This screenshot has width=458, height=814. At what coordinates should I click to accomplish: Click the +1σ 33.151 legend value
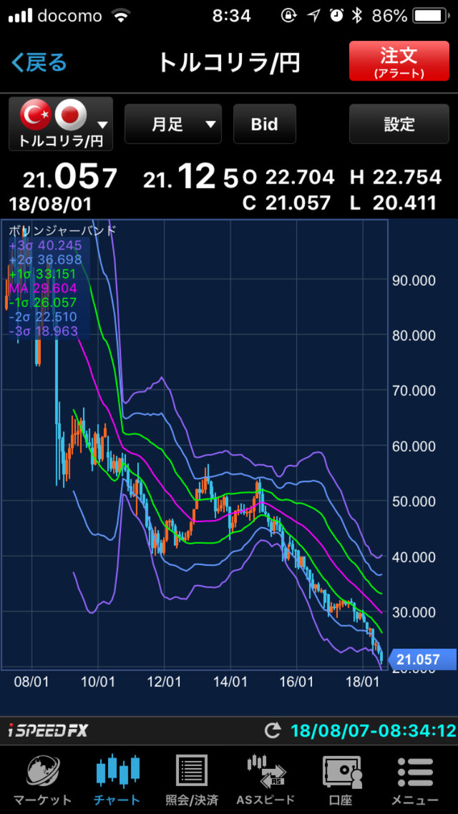pos(43,273)
